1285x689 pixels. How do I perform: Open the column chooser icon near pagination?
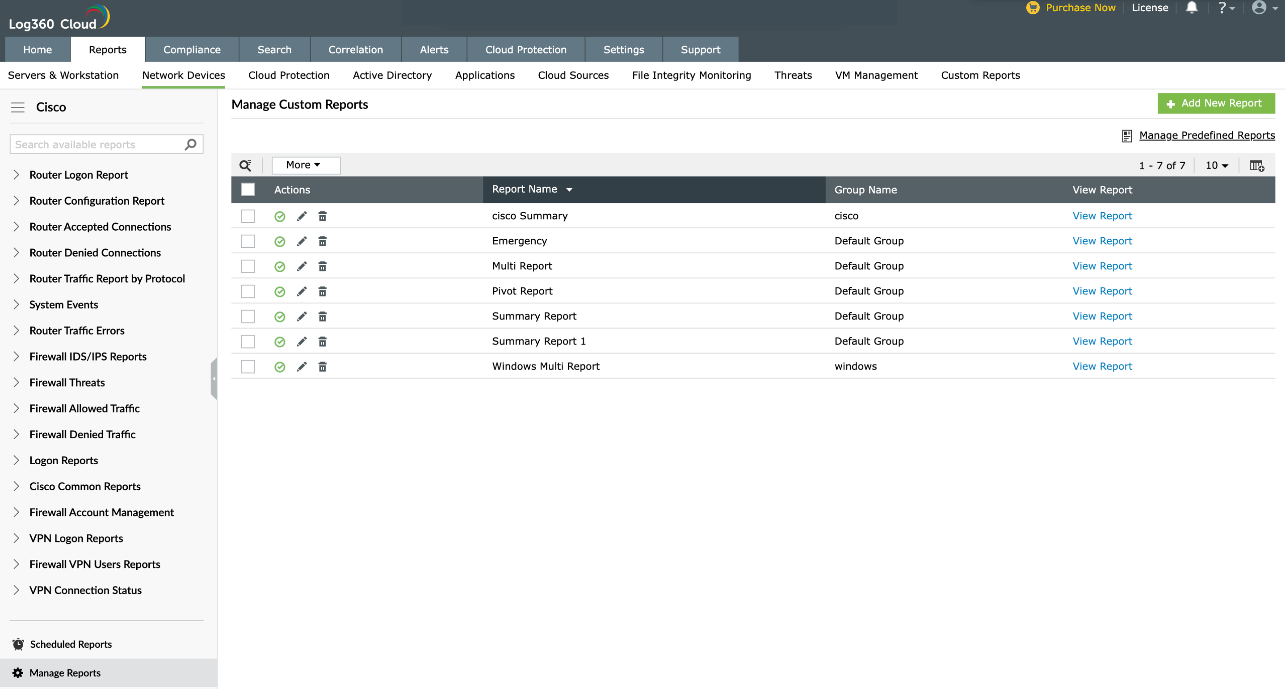point(1256,165)
